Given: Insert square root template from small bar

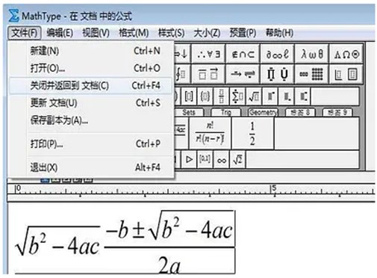Looking at the screenshot, I should click(x=254, y=96).
